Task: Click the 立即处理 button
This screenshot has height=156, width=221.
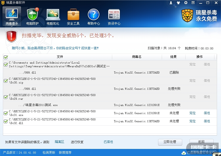Action: coord(170,142)
